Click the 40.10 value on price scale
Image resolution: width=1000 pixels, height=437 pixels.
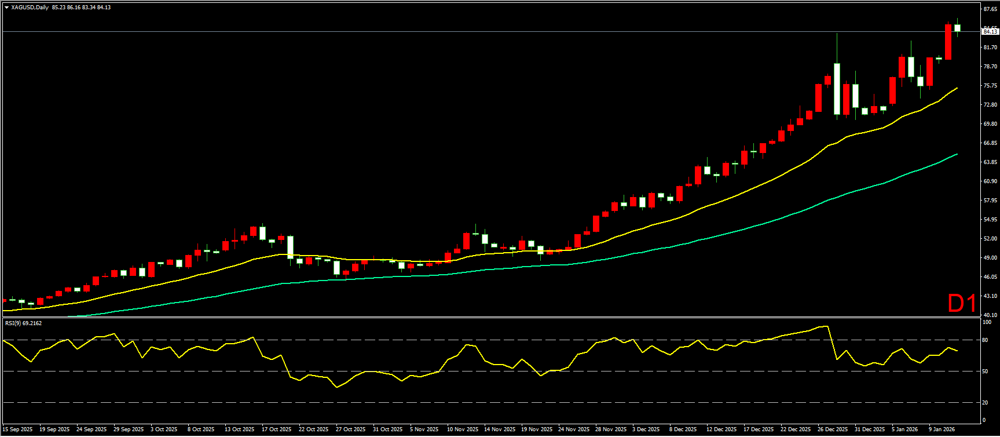click(x=990, y=315)
